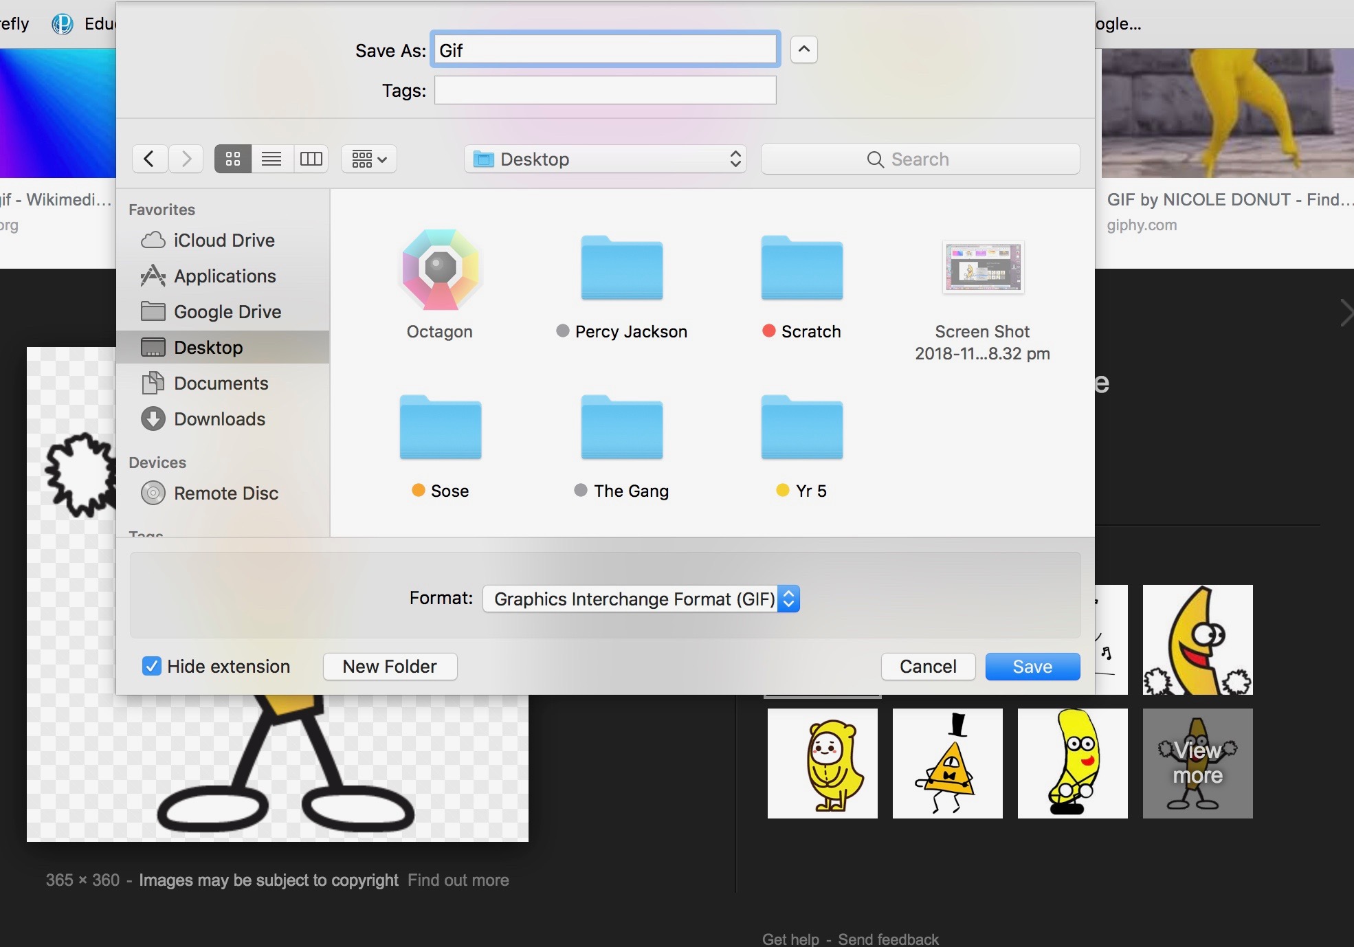Toggle the Hide extension checkbox
1354x947 pixels.
pyautogui.click(x=152, y=666)
